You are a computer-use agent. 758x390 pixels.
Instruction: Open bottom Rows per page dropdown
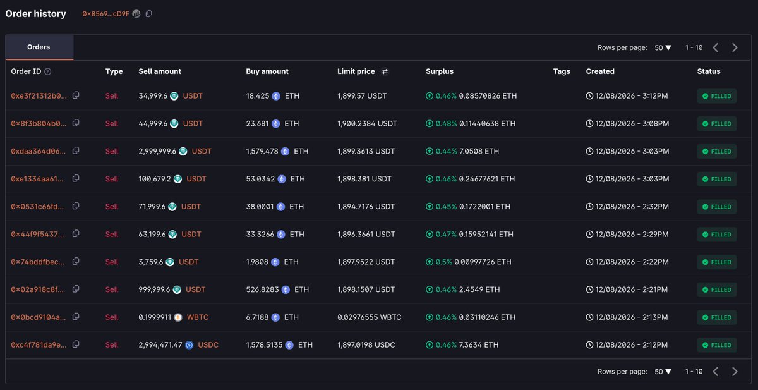[x=663, y=372]
